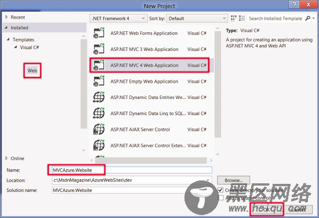
Task: Click template list scroll left arrow
Action: (92, 160)
